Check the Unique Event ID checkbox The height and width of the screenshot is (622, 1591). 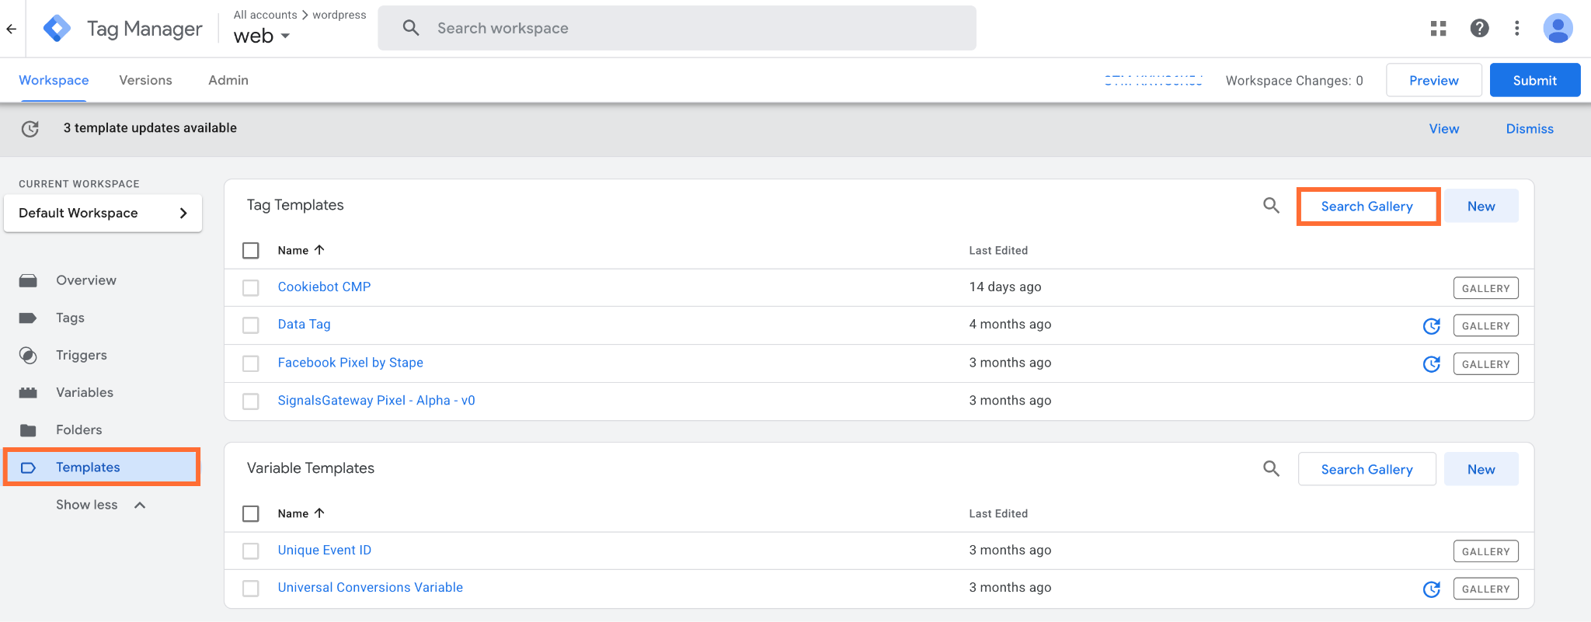point(251,551)
